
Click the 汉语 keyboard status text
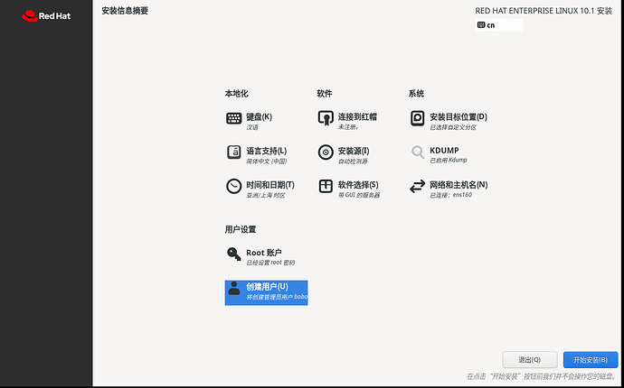tap(252, 127)
